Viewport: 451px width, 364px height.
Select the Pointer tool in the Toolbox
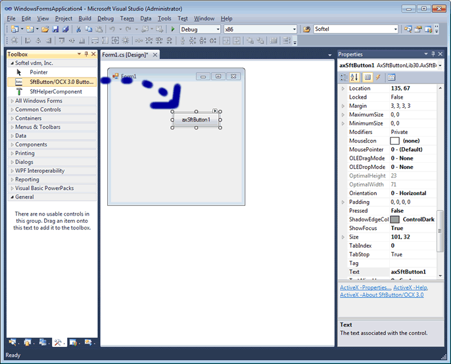pos(38,72)
